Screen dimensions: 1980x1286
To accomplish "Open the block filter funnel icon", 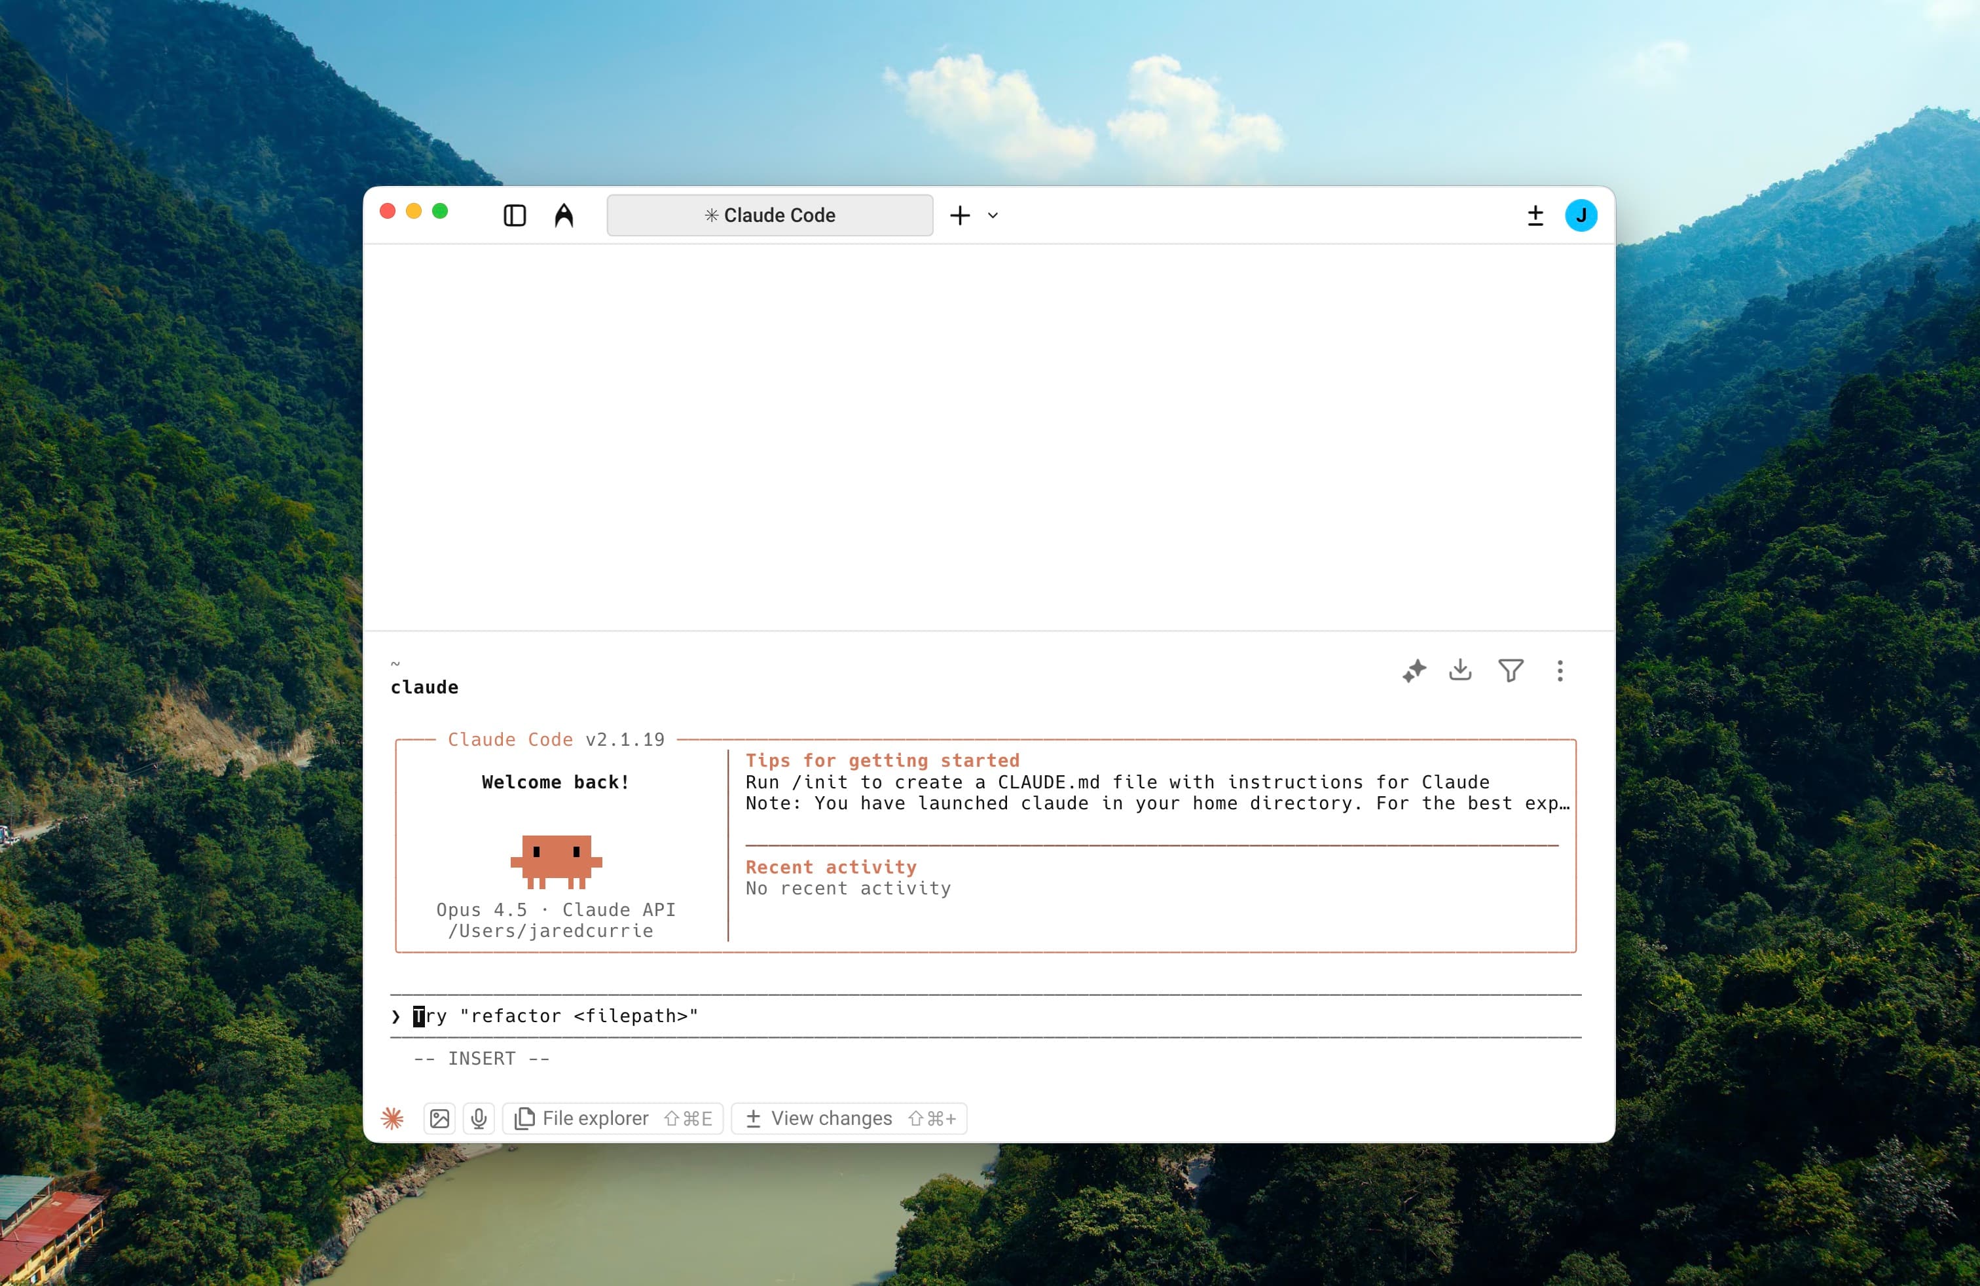I will (1511, 671).
